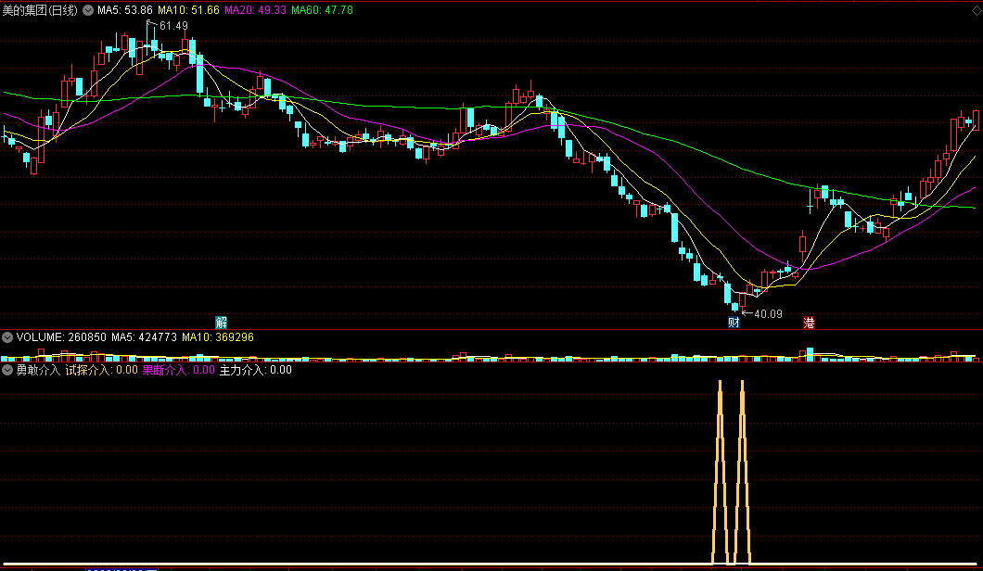Open the 勇敢介入 indicator dropdown arrow
983x571 pixels.
pyautogui.click(x=7, y=370)
